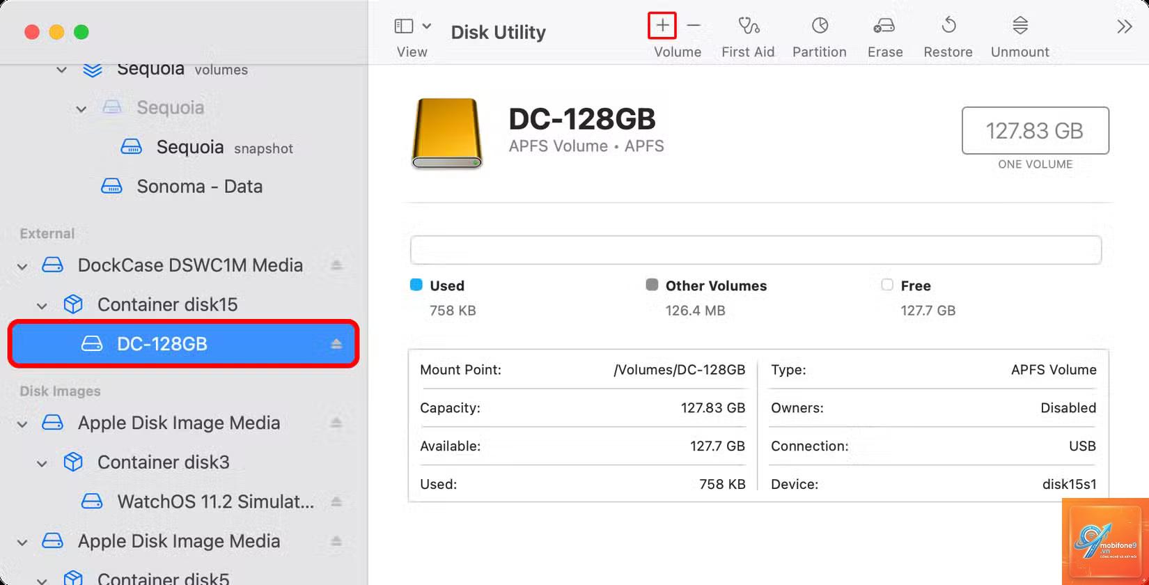
Task: Click the DC-128GB volume title heading
Action: pyautogui.click(x=582, y=119)
